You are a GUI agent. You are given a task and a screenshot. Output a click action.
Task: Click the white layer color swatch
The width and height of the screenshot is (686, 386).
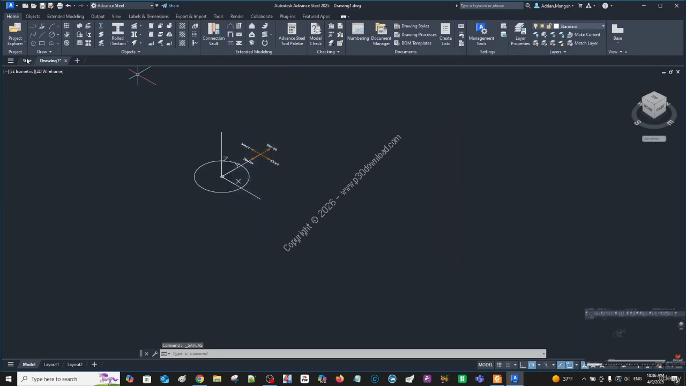pos(556,26)
